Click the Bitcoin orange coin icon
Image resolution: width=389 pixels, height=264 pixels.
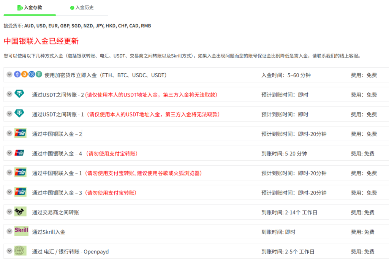25,74
